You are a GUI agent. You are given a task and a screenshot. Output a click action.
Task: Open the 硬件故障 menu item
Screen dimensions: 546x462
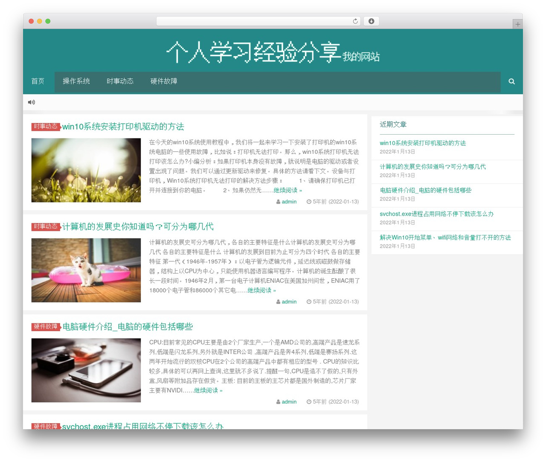coord(164,81)
